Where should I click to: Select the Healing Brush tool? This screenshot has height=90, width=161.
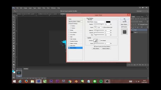point(14,33)
